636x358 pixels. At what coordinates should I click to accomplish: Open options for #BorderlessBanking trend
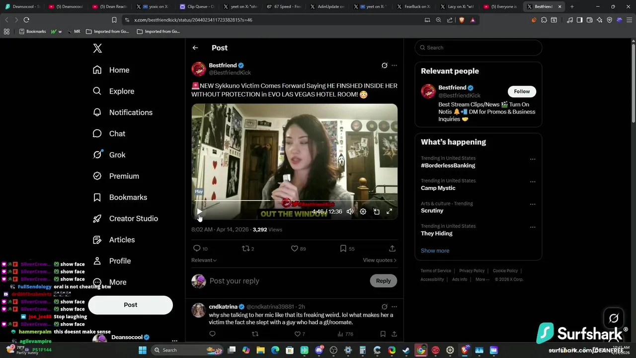click(x=533, y=159)
